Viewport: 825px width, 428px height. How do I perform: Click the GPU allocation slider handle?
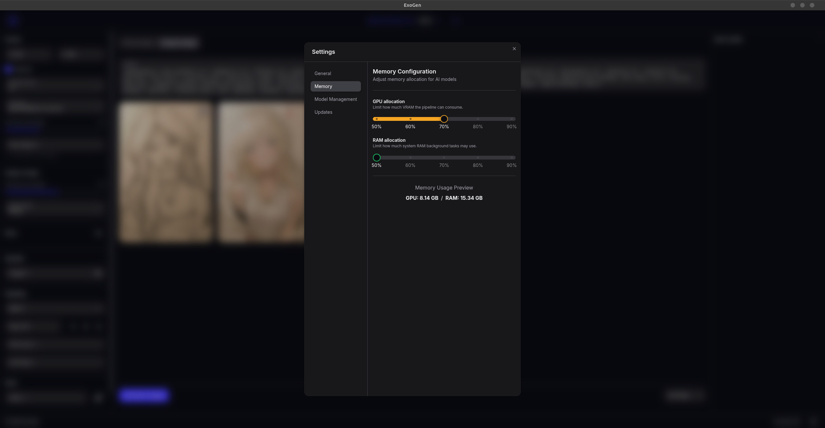444,119
